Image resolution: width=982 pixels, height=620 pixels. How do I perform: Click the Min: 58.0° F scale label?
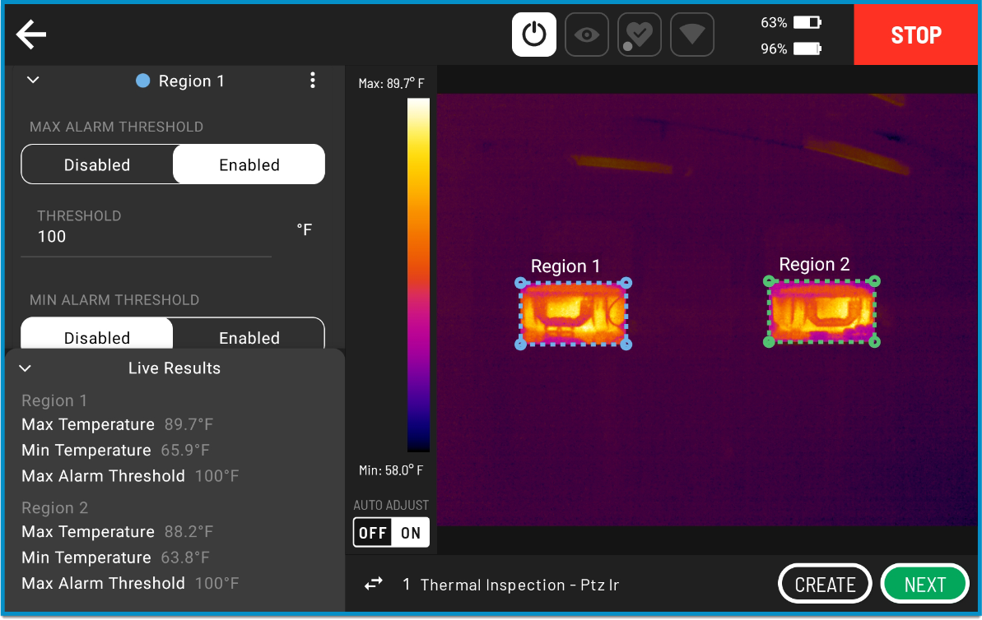391,470
